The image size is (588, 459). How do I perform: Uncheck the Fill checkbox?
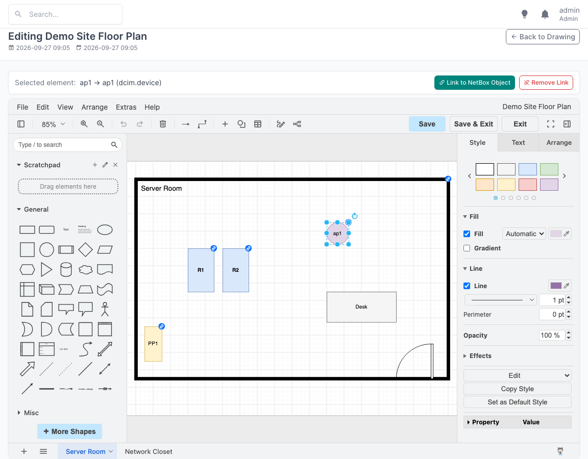pyautogui.click(x=467, y=234)
